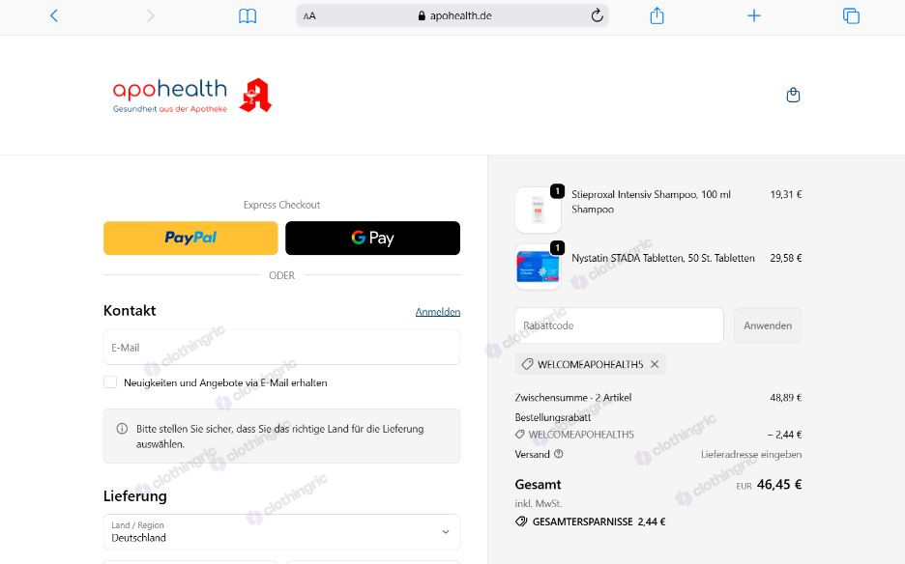This screenshot has height=564, width=905.
Task: Open the Safari share sheet icon
Action: point(657,15)
